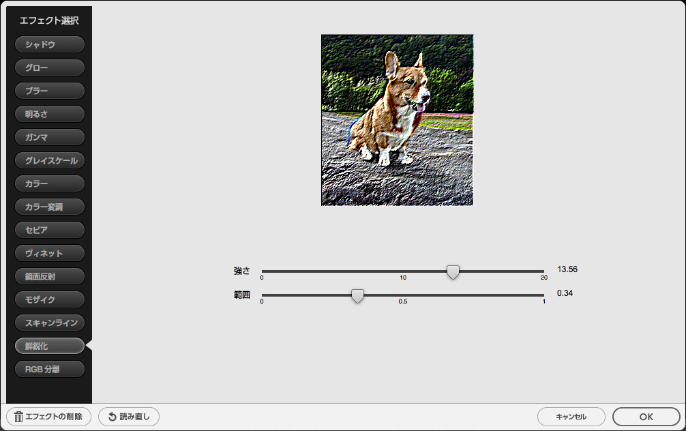
Task: Select the グロー effect
Action: click(x=49, y=68)
